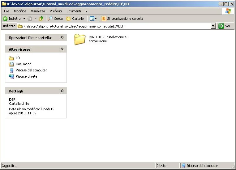Click the Risorse del computer icon in sidebar

point(11,70)
